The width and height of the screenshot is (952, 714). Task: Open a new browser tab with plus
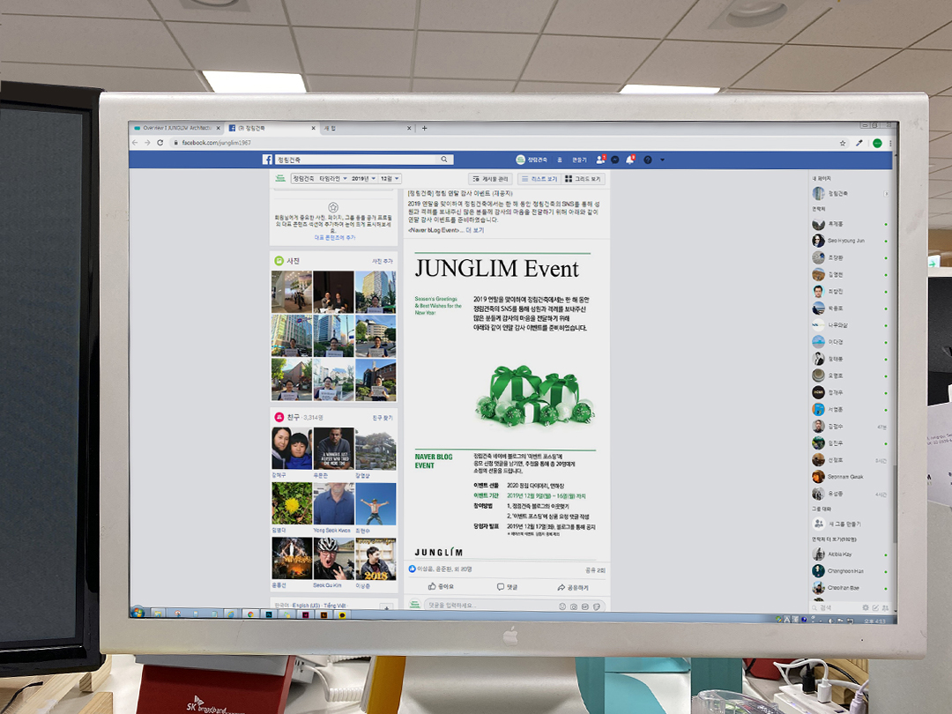pos(424,128)
